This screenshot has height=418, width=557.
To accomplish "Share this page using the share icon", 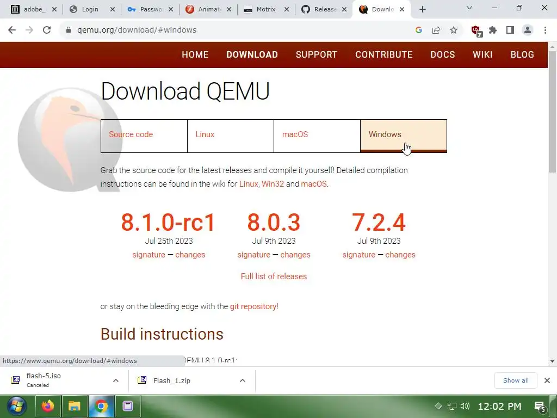I will (436, 30).
